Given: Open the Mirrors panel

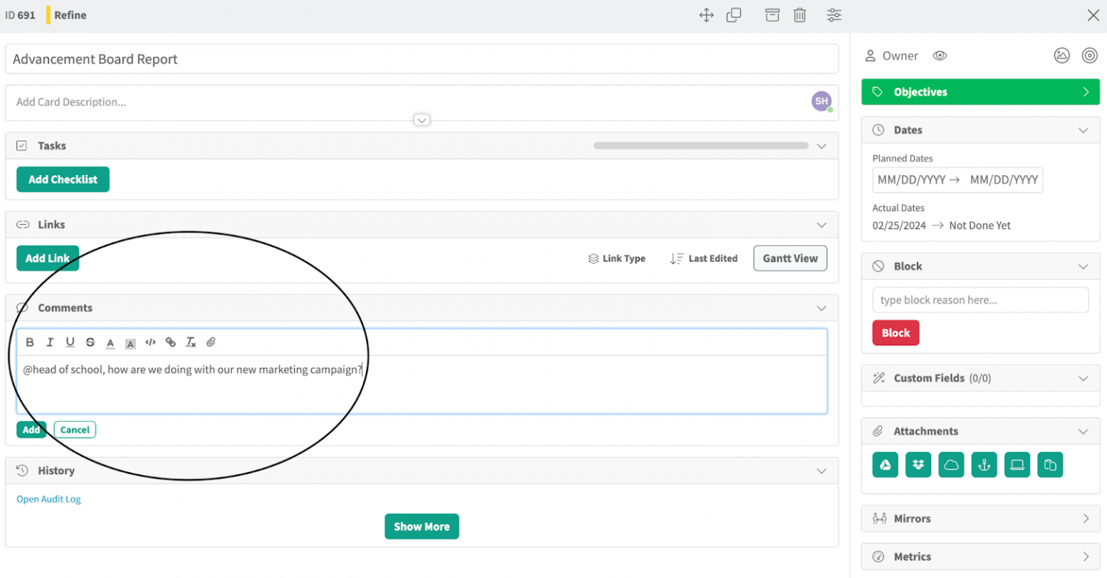Looking at the screenshot, I should [x=979, y=519].
